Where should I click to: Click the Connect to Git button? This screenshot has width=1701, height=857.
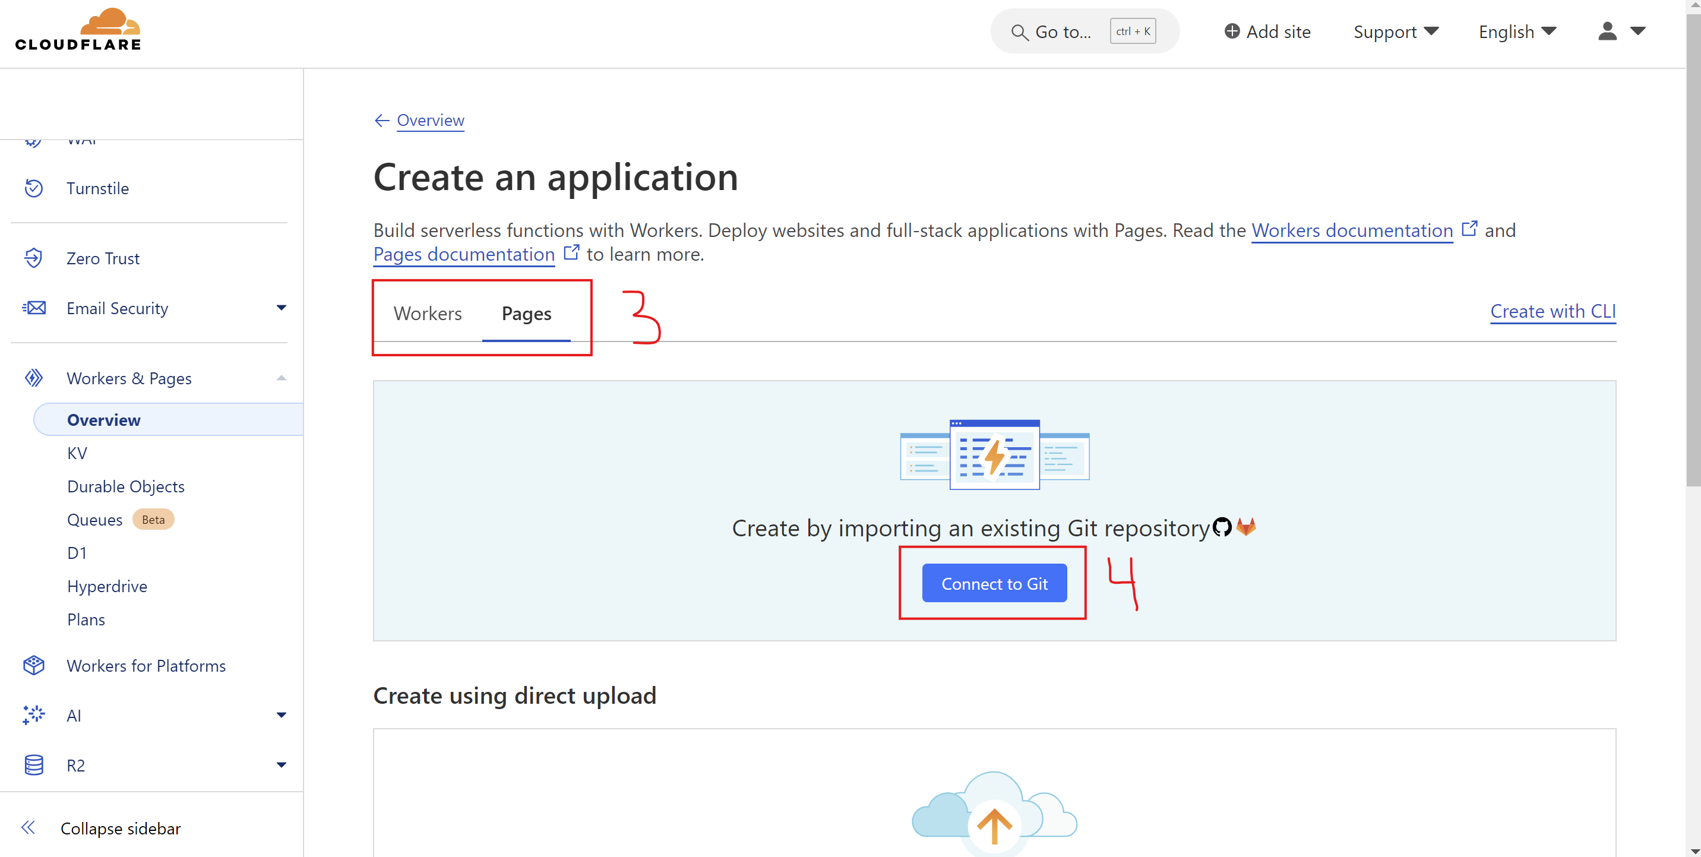click(994, 583)
